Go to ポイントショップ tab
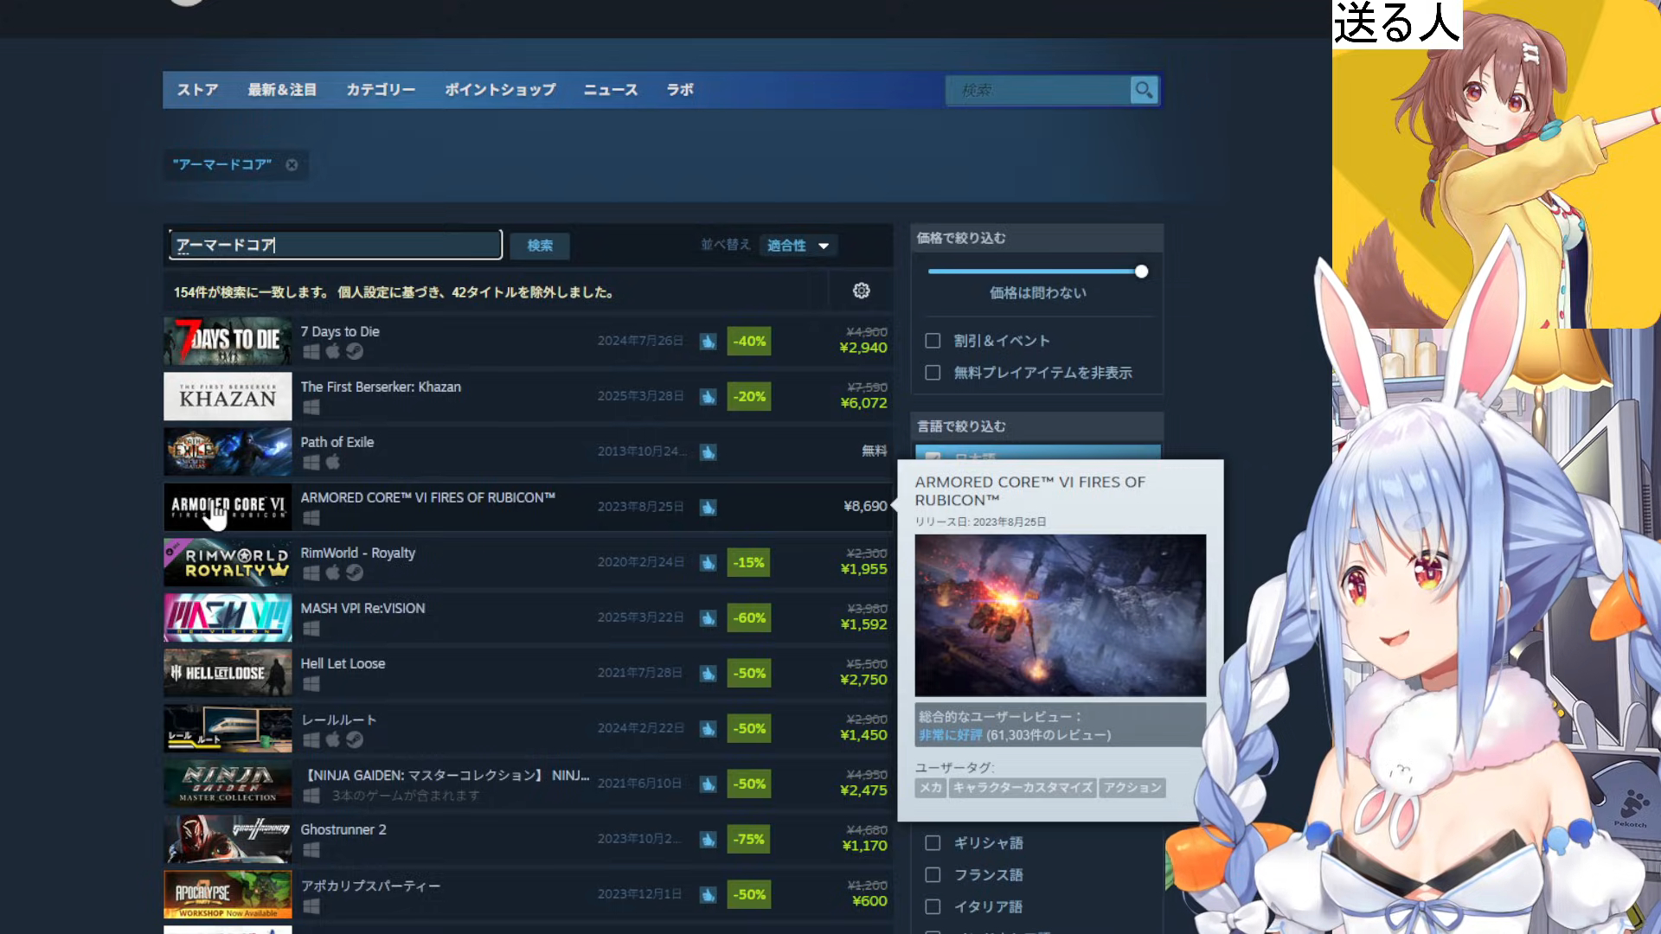 click(x=500, y=90)
